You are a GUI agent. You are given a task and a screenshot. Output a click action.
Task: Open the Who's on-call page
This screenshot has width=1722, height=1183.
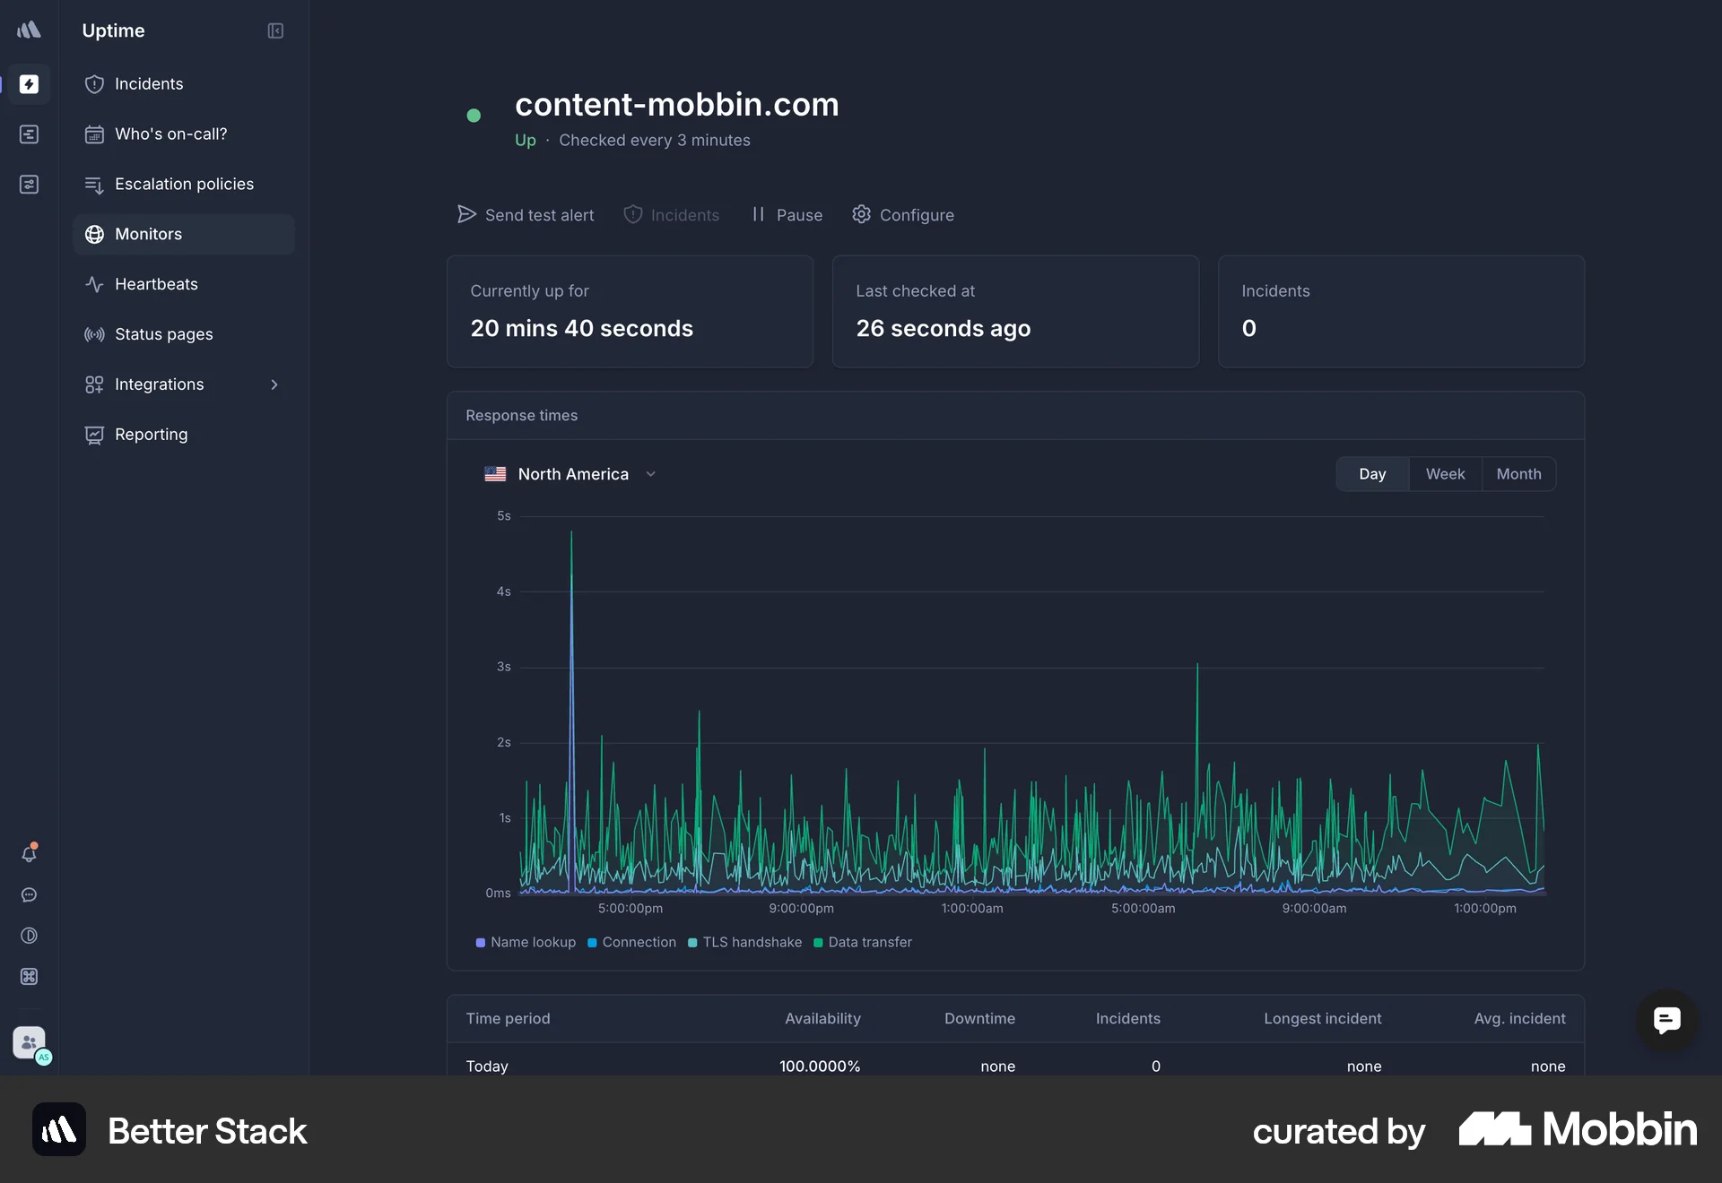pyautogui.click(x=170, y=134)
